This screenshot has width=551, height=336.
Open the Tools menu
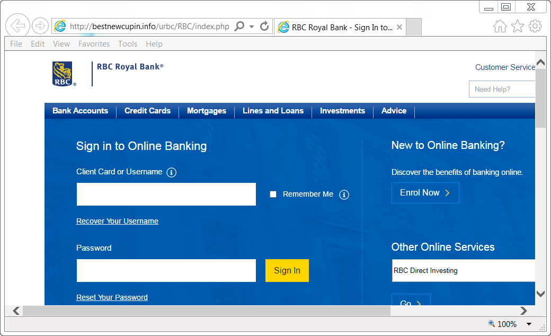coord(128,44)
